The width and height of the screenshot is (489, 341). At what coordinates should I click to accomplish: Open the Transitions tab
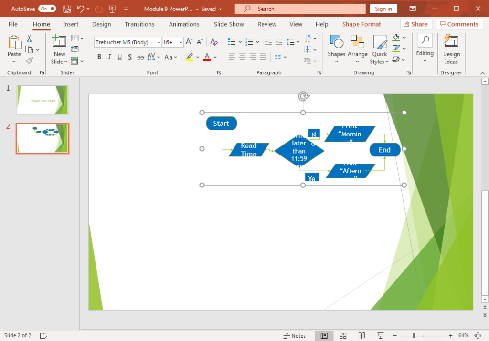point(139,24)
